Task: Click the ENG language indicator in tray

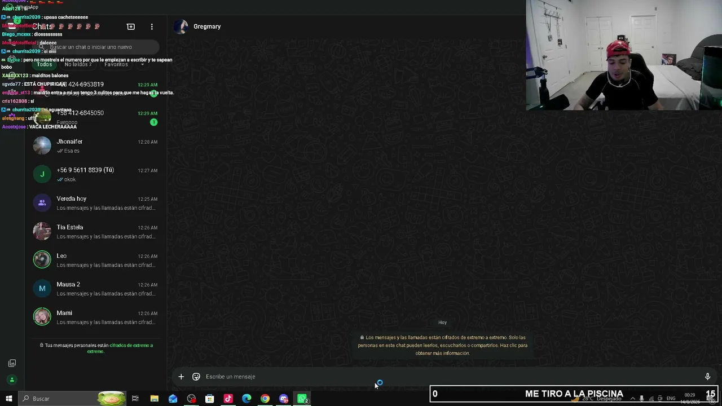Action: [x=671, y=399]
